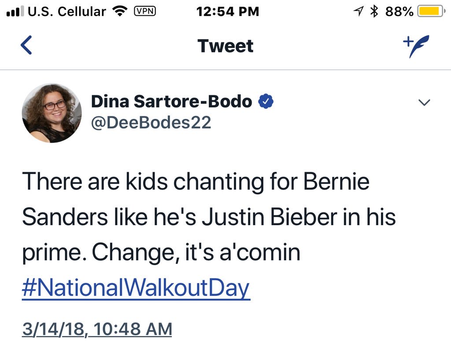Tap the Tweet header title
The image size is (451, 348).
pos(225,46)
